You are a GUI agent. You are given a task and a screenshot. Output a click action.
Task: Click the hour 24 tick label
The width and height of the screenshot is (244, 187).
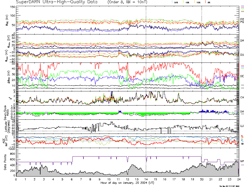click(x=238, y=180)
